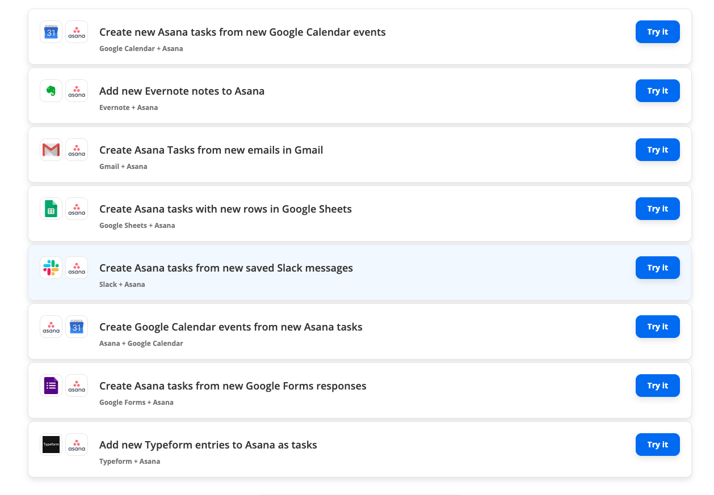Try it for Google Sheets rows to Asana
Image resolution: width=714 pixels, height=495 pixels.
click(x=657, y=209)
